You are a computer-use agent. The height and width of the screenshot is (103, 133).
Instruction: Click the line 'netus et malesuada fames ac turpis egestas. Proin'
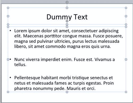click(64, 83)
